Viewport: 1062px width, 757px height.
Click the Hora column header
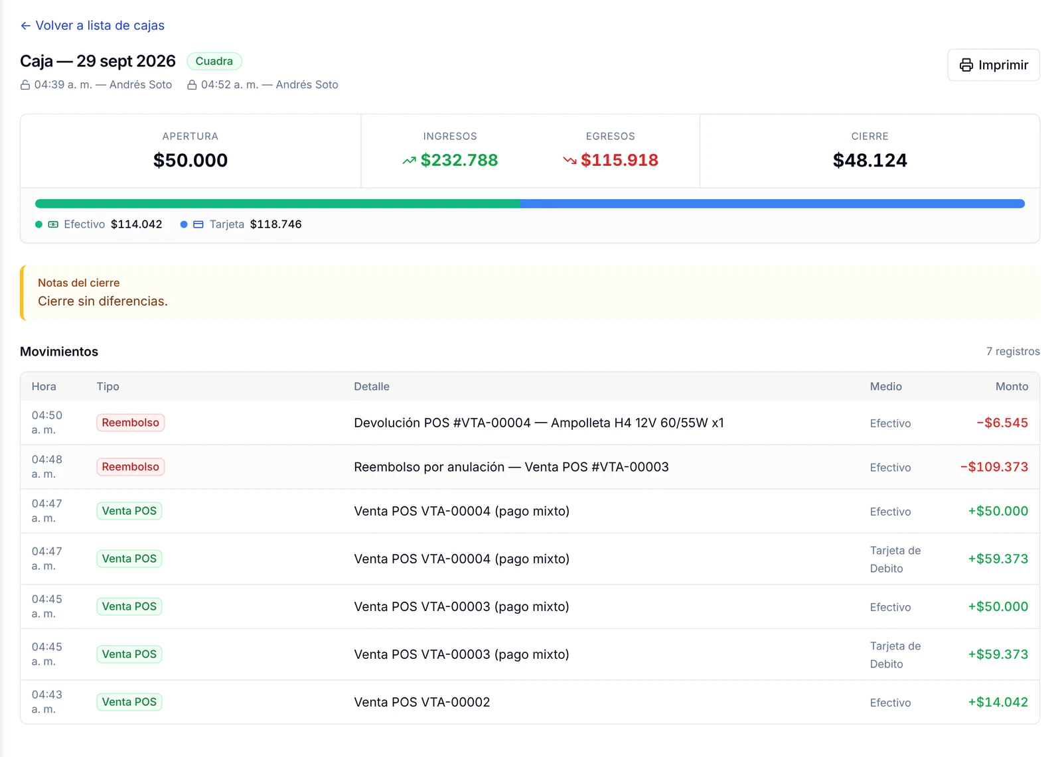tap(44, 387)
